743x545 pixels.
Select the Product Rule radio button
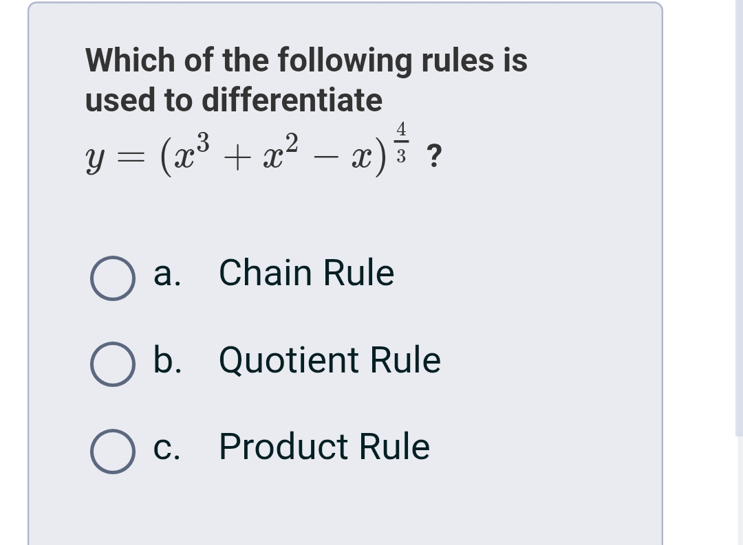click(111, 453)
